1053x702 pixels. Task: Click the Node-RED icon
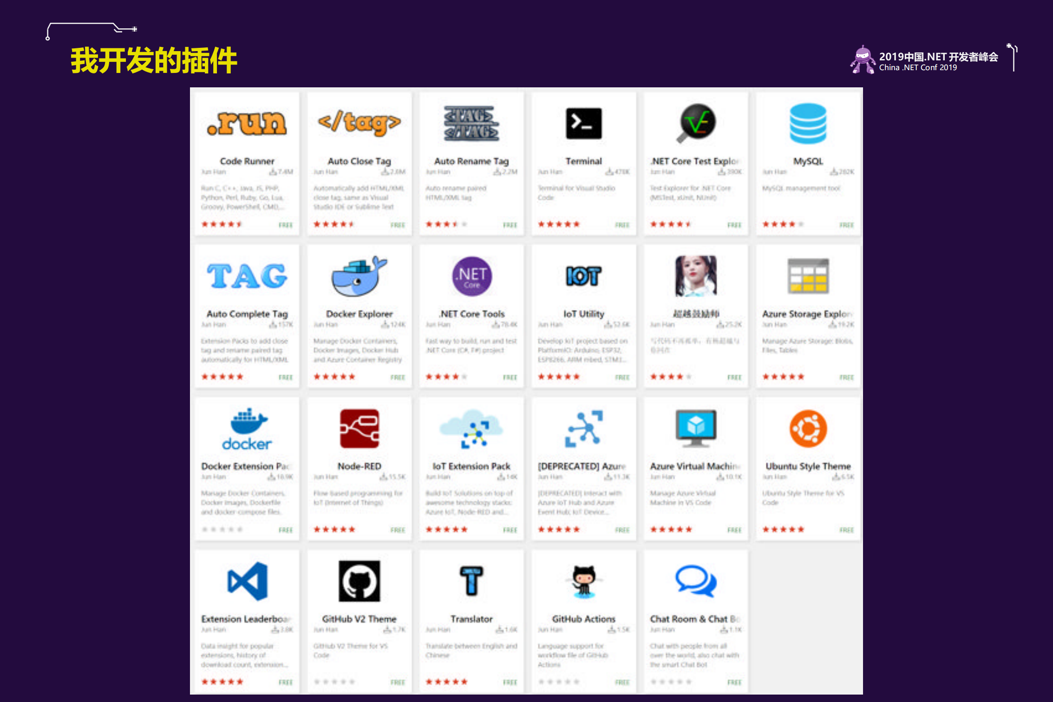coord(359,428)
